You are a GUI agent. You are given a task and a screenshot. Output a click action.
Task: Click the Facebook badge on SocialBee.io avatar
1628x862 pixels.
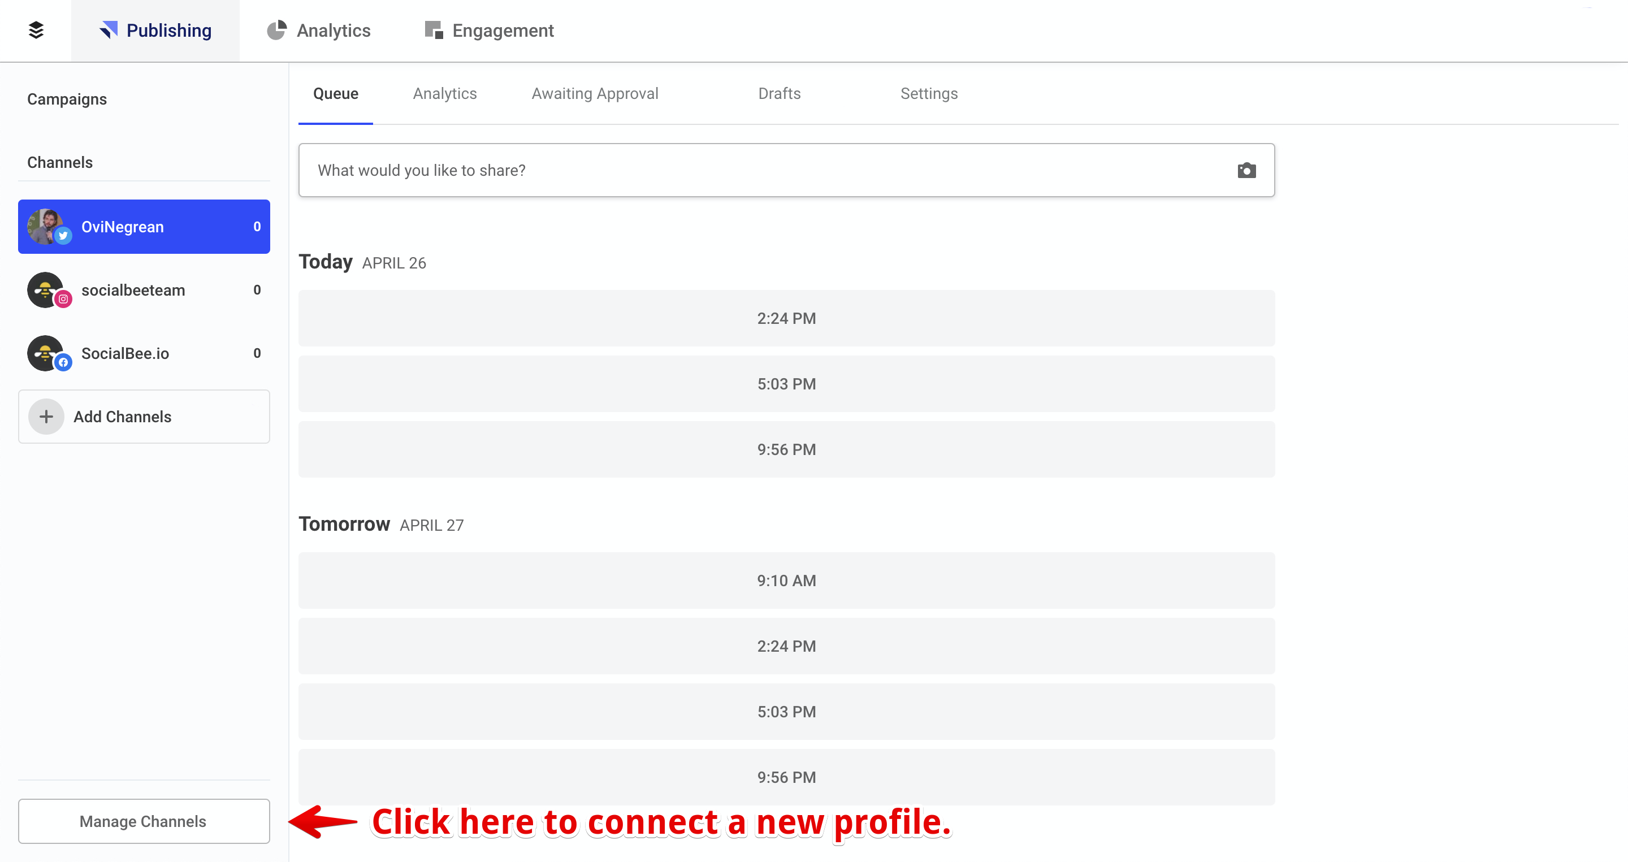[x=63, y=362]
